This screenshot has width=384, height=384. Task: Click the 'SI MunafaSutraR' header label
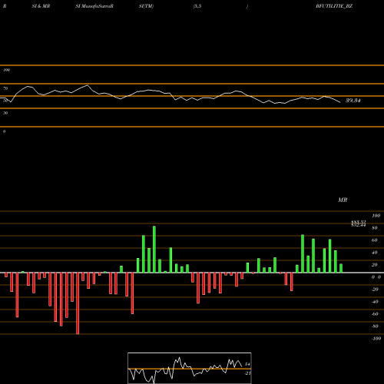coord(94,6)
